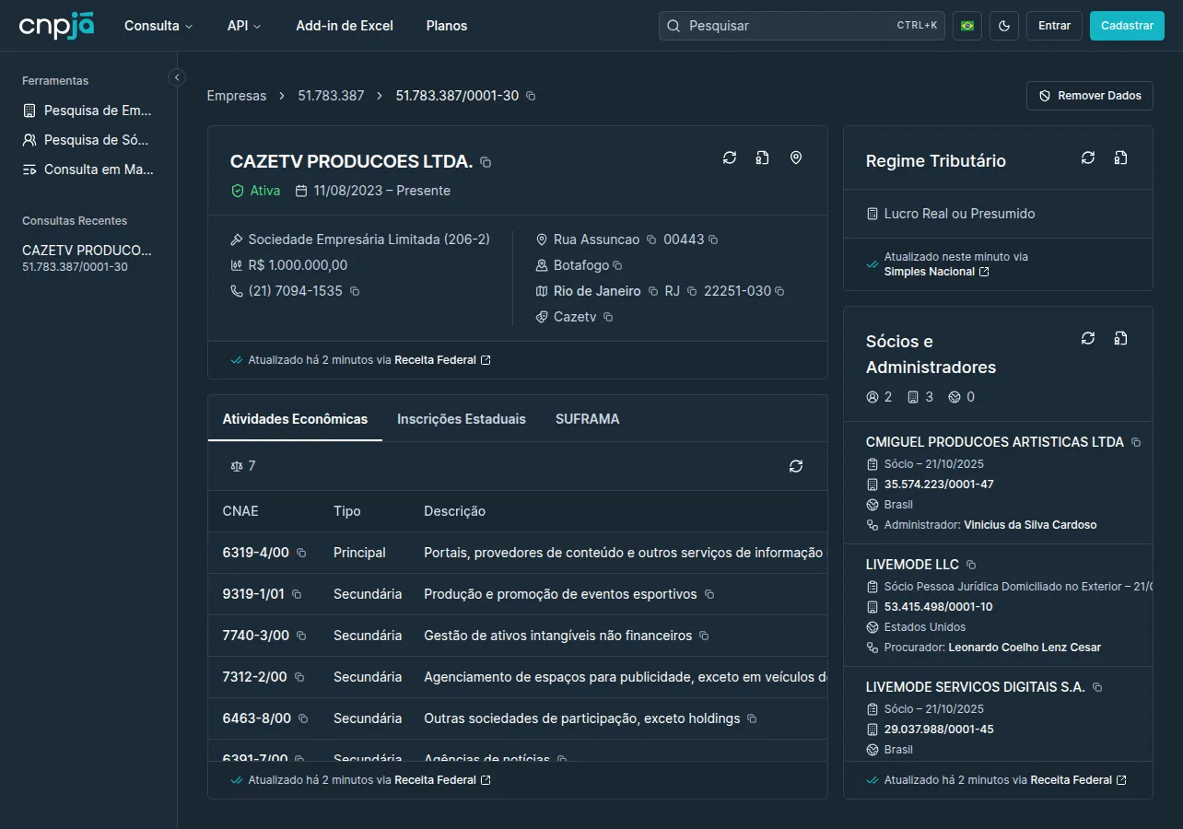
Task: Open recent CAZETV PRODUCOES query
Action: [88, 258]
